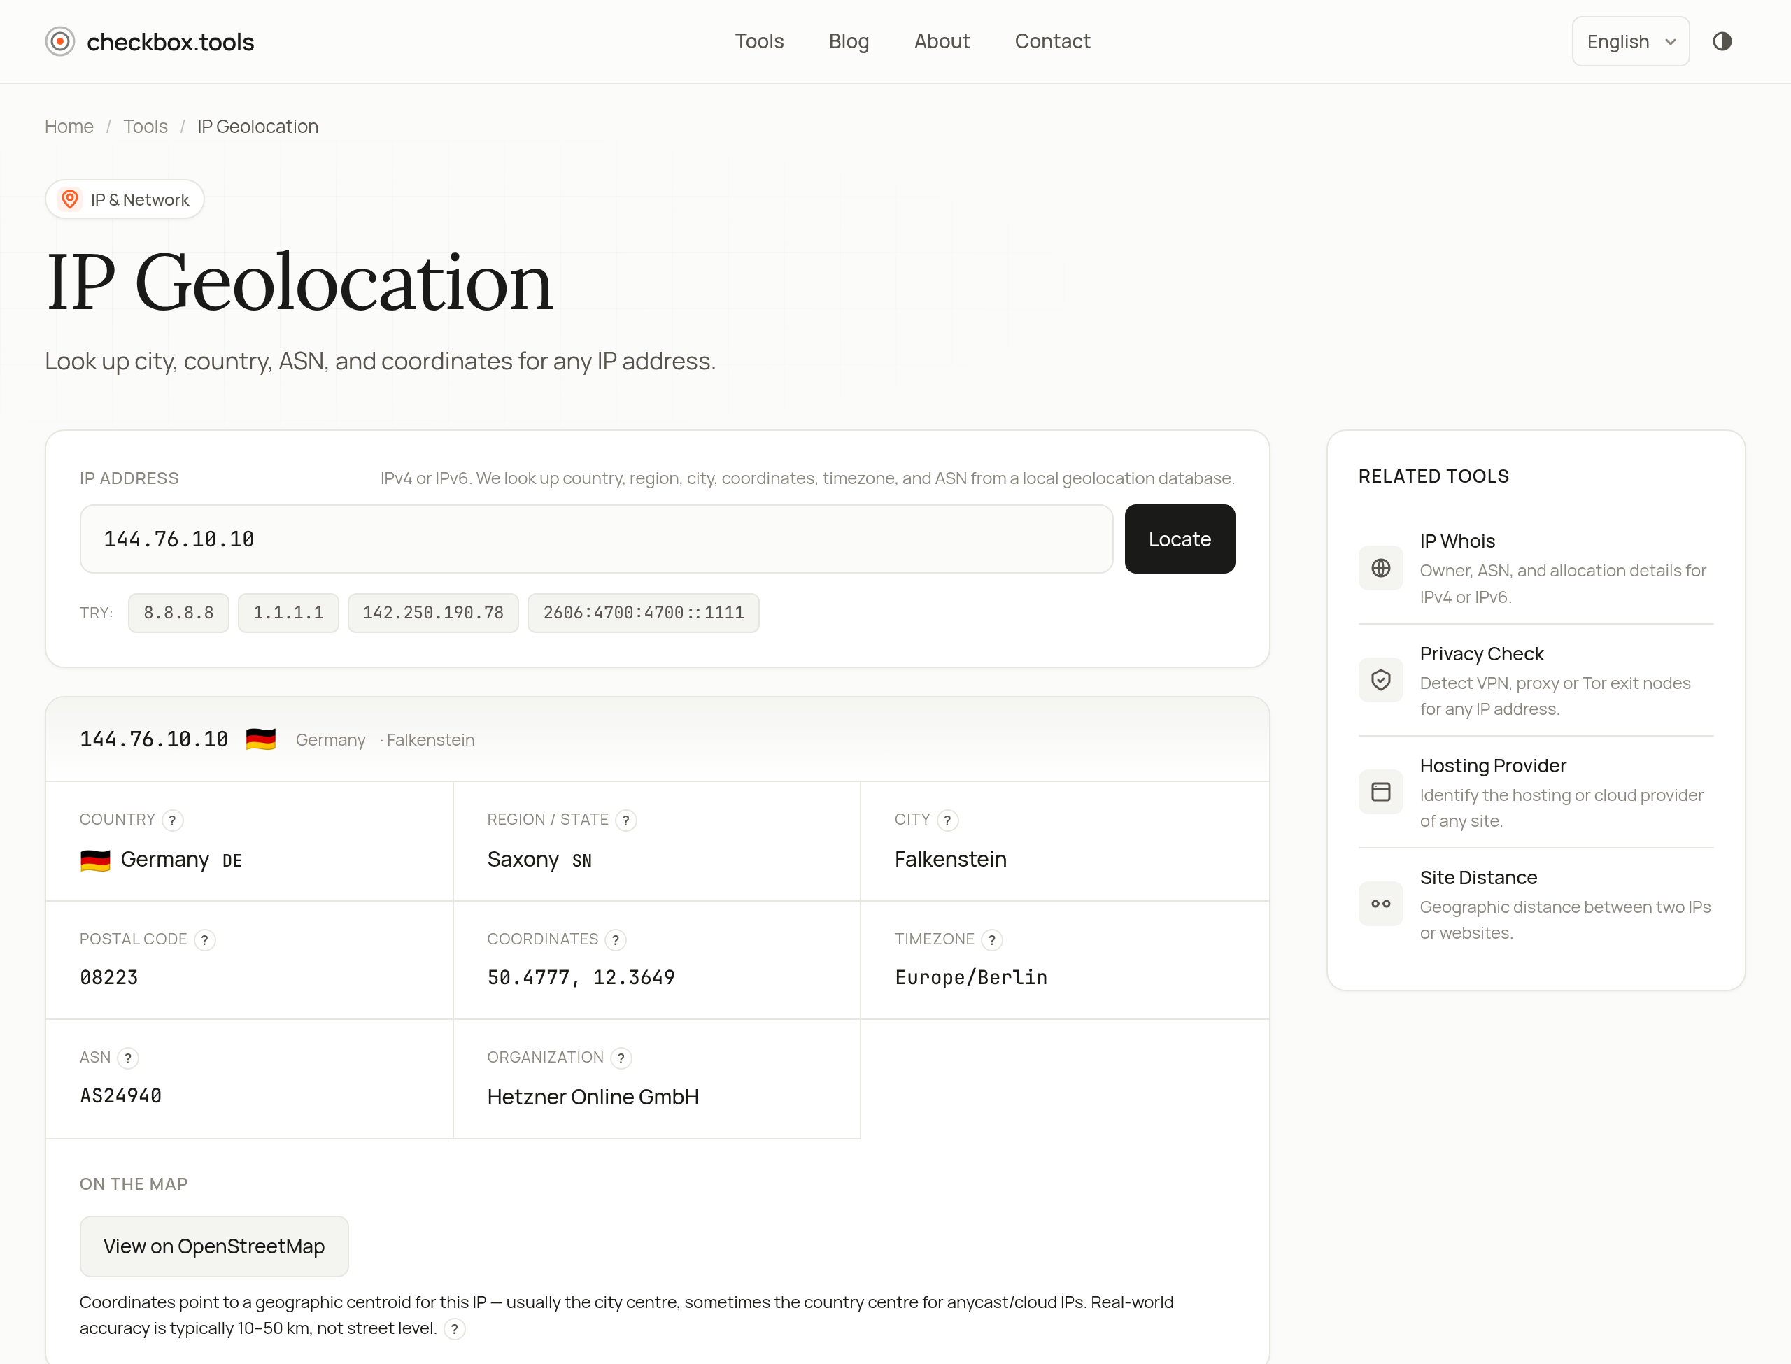Click the German flag in result header

pyautogui.click(x=261, y=739)
